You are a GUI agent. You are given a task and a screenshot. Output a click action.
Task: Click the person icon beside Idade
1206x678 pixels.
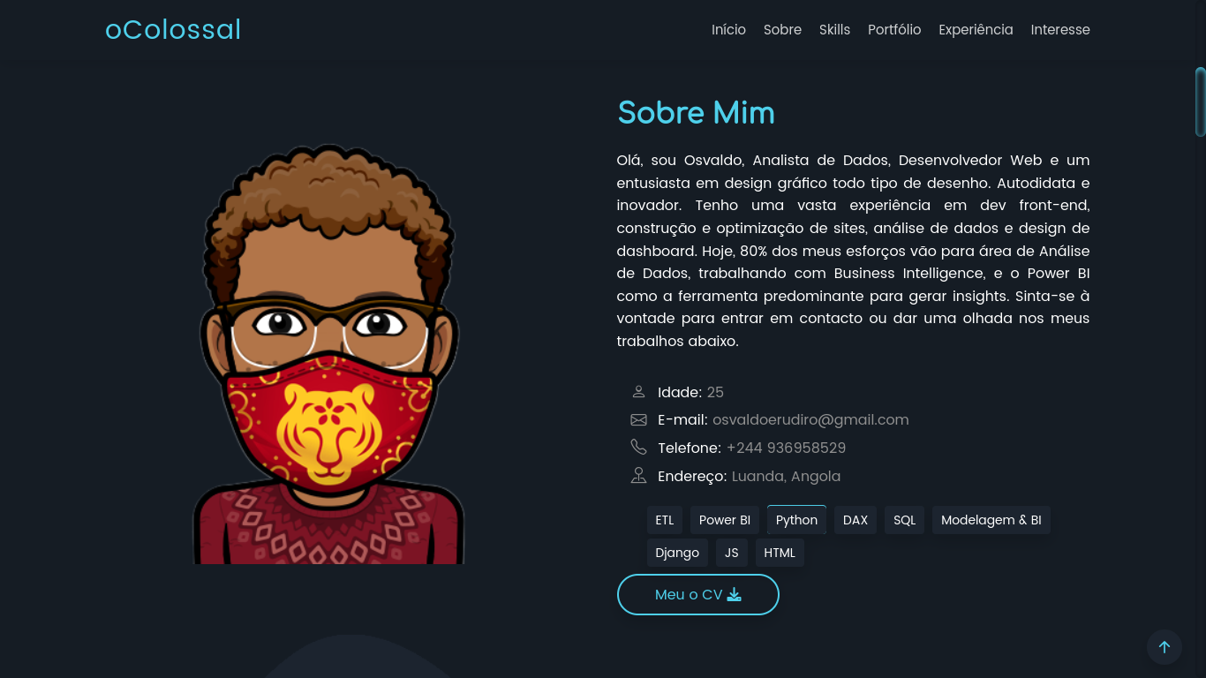pyautogui.click(x=638, y=391)
